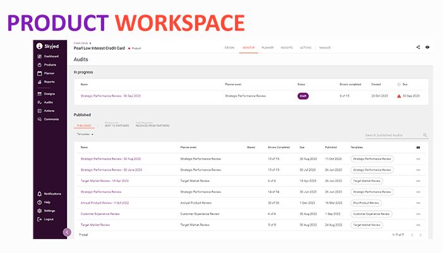Toggle the eye visibility icon at top right
The image size is (442, 253).
427,47
